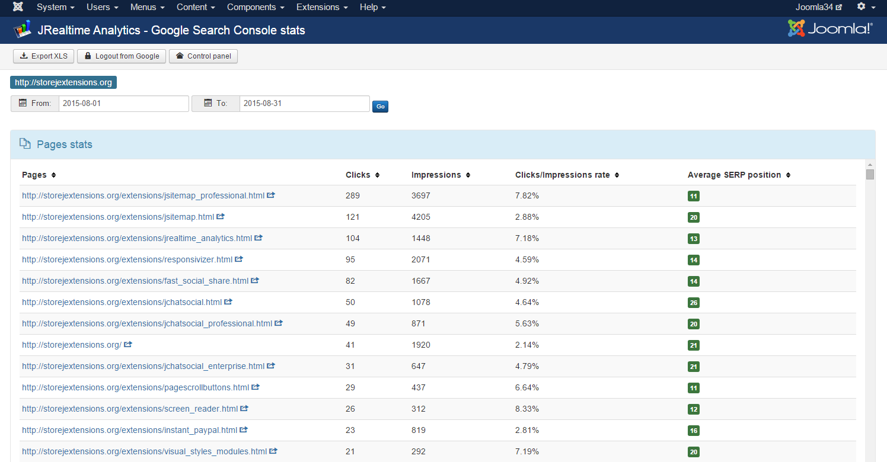887x462 pixels.
Task: Click the Go button
Action: tap(380, 107)
